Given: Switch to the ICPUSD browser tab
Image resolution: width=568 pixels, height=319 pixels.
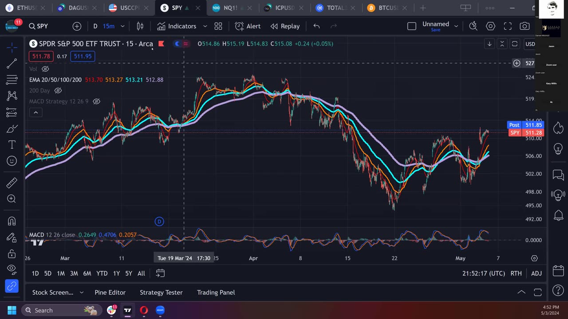Looking at the screenshot, I should [x=285, y=8].
